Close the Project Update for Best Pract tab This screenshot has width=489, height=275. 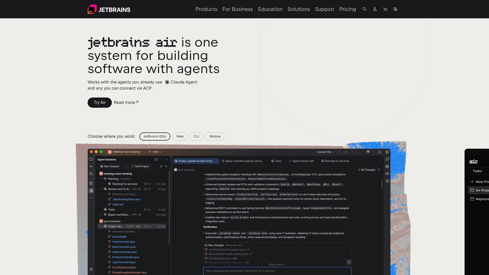pos(217,161)
